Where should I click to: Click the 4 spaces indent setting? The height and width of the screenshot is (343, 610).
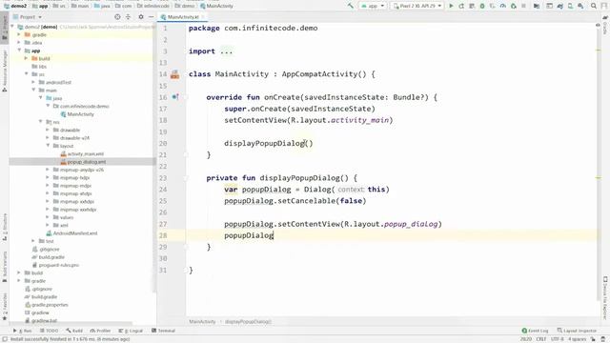pyautogui.click(x=578, y=339)
